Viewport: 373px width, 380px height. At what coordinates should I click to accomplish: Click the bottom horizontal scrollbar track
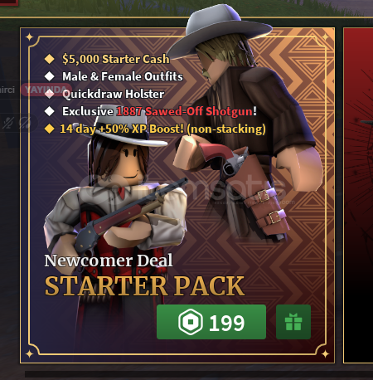pyautogui.click(x=199, y=374)
